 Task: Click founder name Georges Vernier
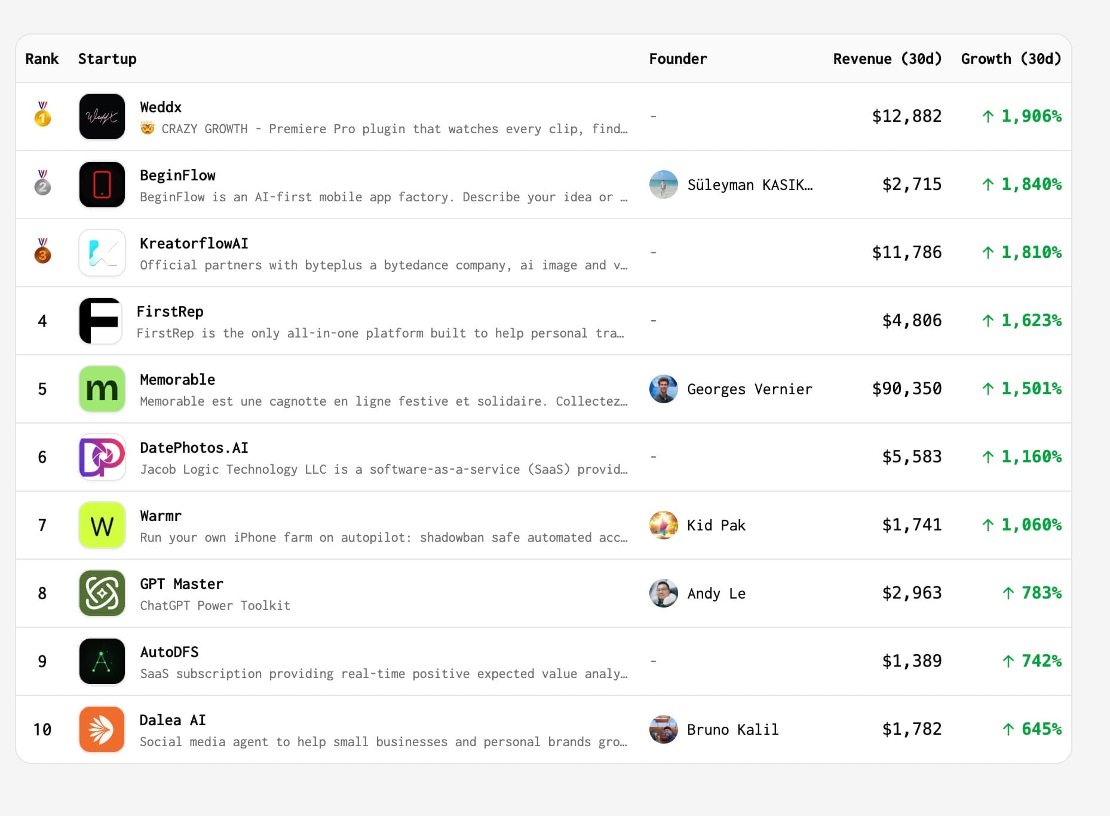[750, 389]
